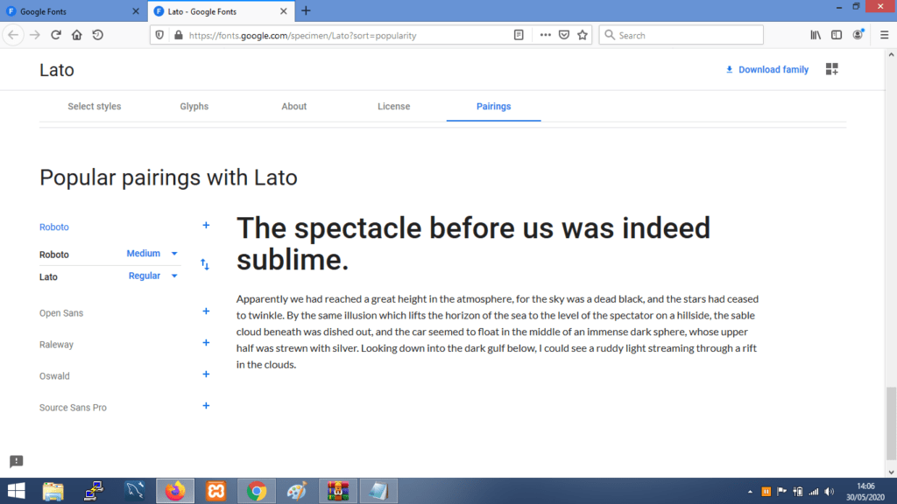Open the blue Roboto font link
The image size is (897, 504).
[53, 227]
